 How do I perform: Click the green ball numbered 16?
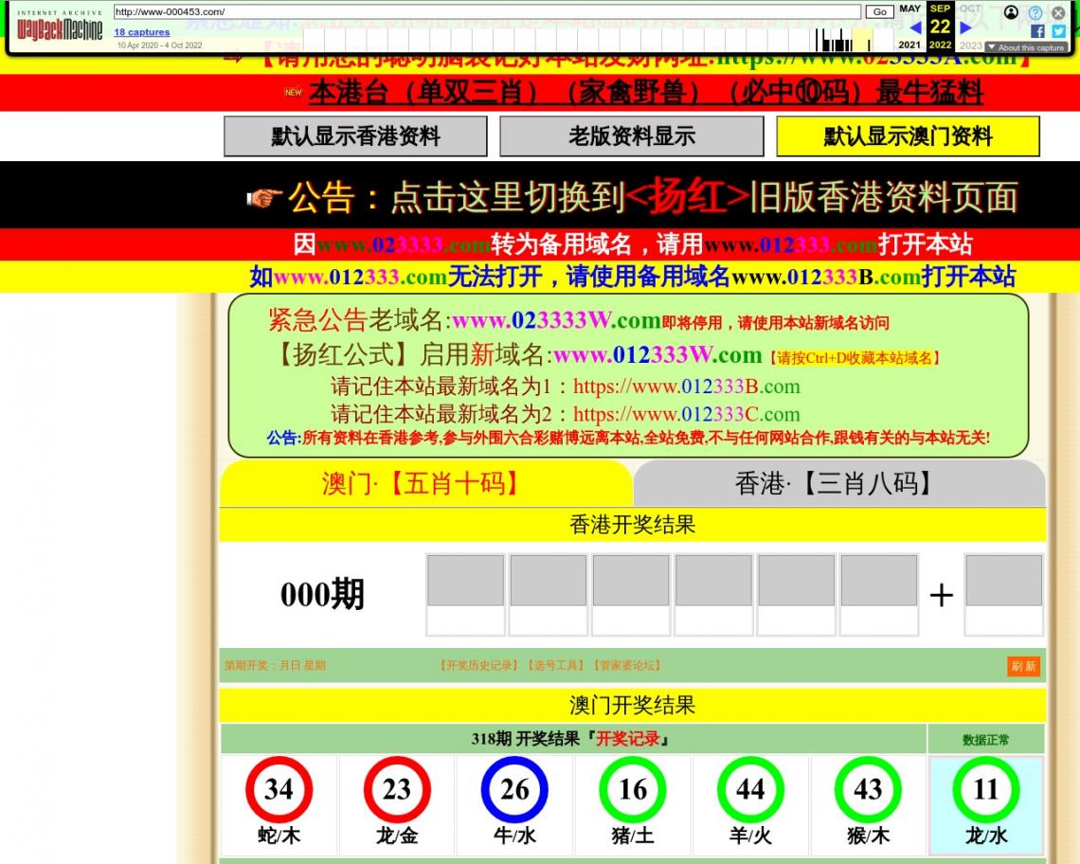(x=632, y=789)
